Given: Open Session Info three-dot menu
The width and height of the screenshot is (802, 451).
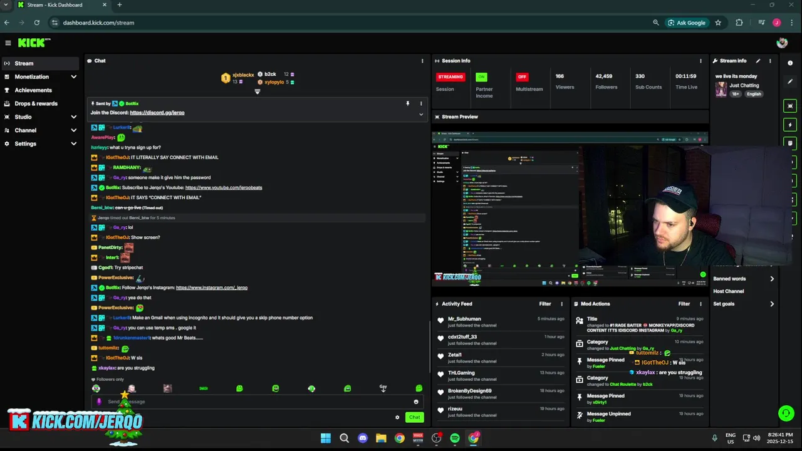Looking at the screenshot, I should (700, 61).
